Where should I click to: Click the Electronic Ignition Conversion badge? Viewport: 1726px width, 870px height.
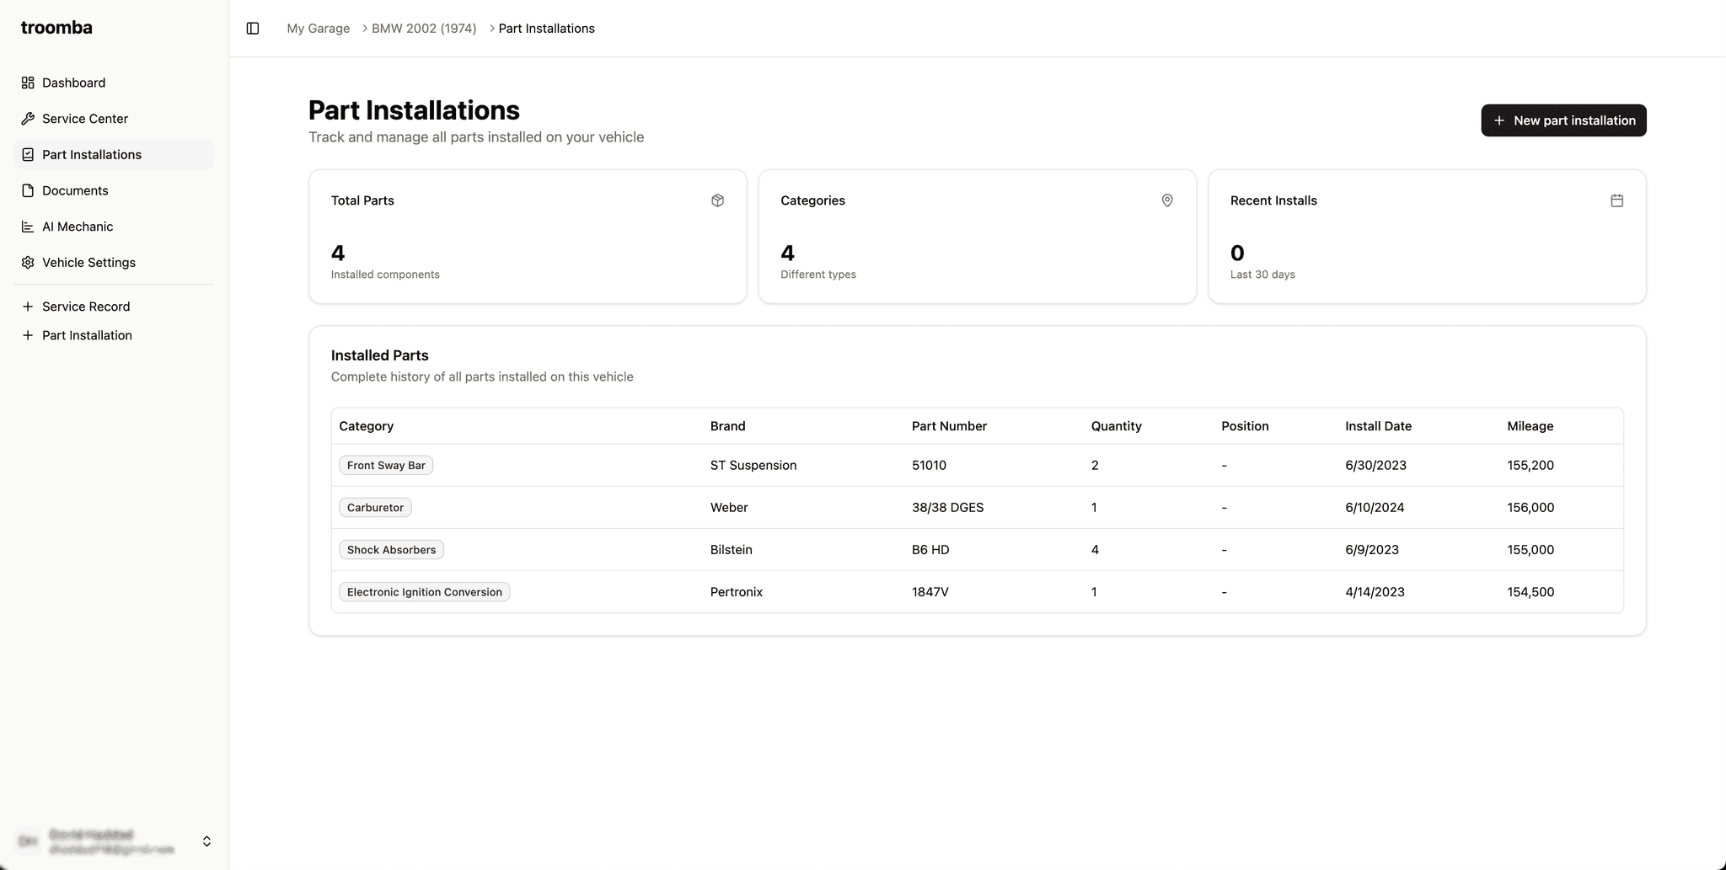tap(424, 592)
